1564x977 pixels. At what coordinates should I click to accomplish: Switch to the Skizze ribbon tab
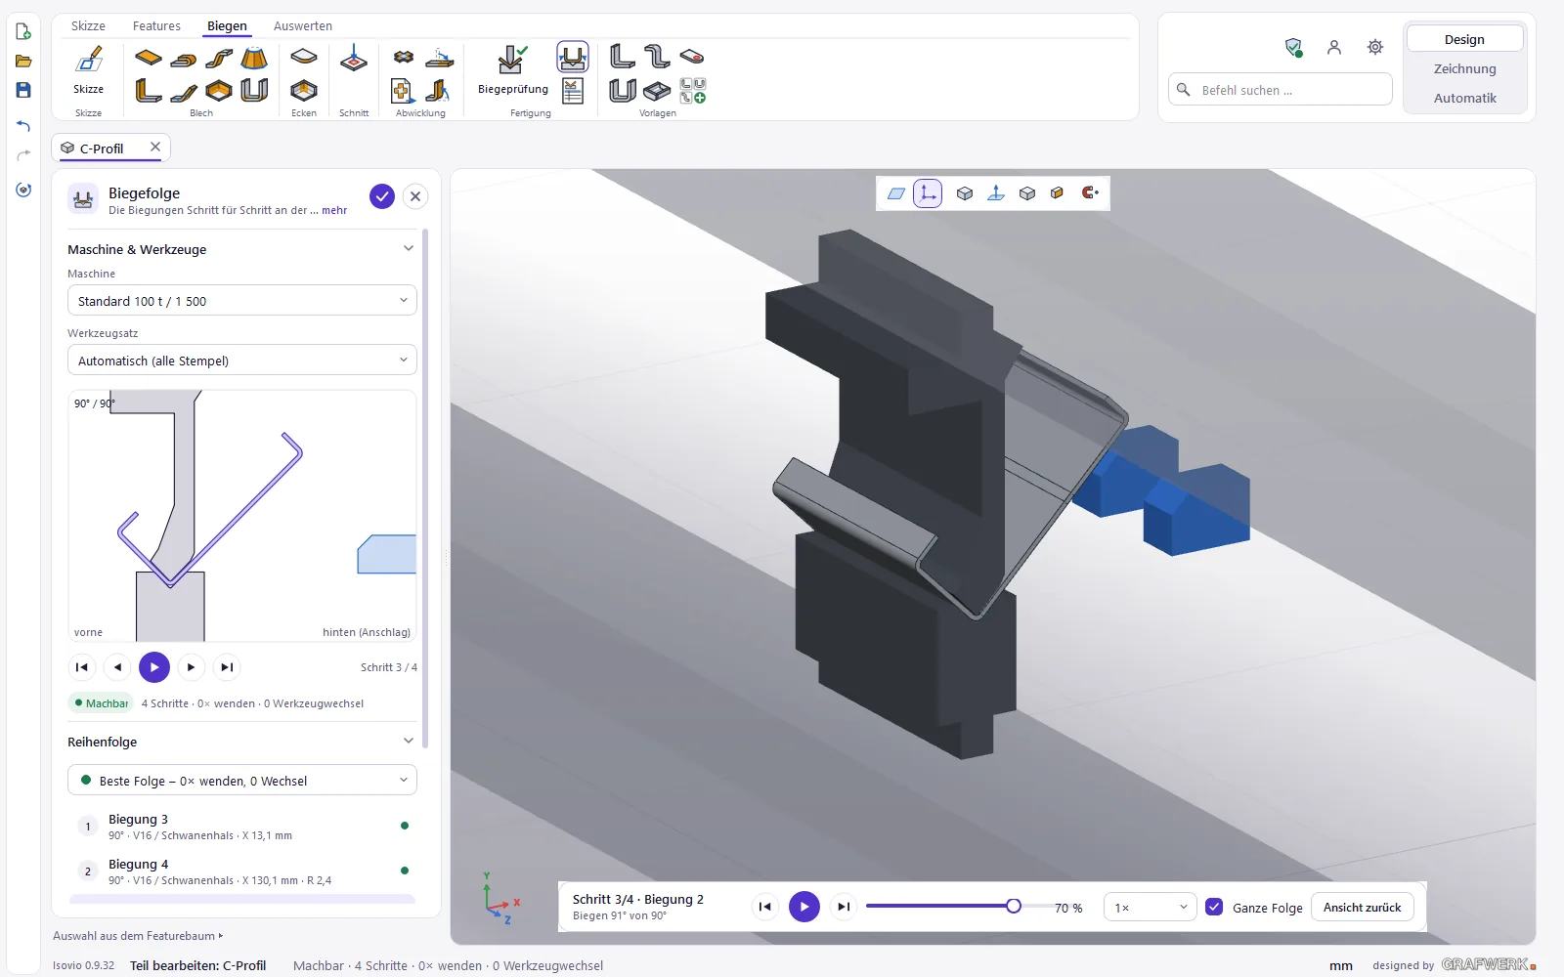pyautogui.click(x=88, y=26)
